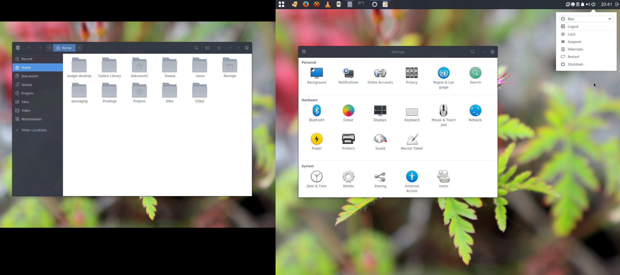The image size is (620, 275).
Task: Select the budgie-desktop folder
Action: (79, 68)
